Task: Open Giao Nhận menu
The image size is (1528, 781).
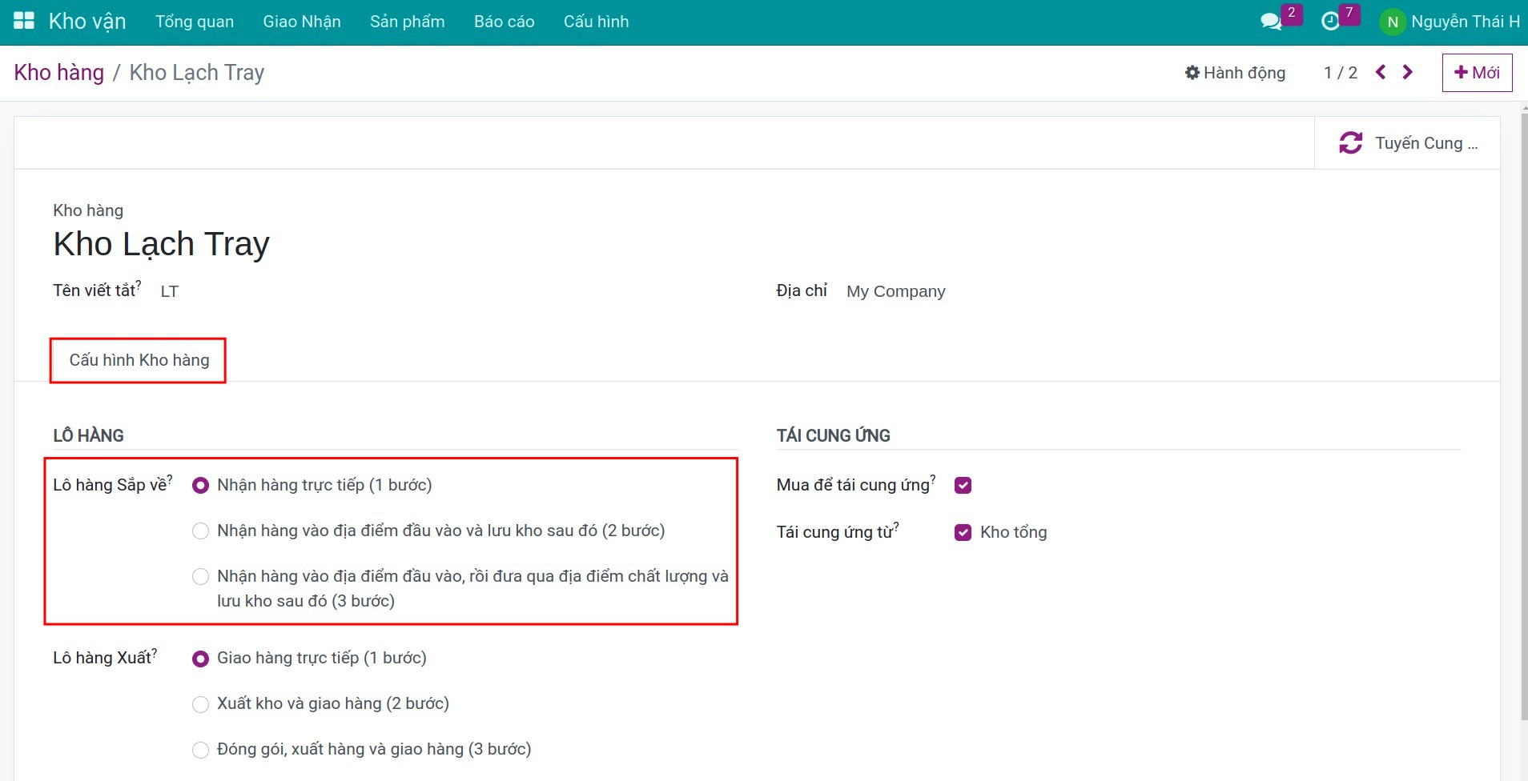Action: click(x=302, y=22)
